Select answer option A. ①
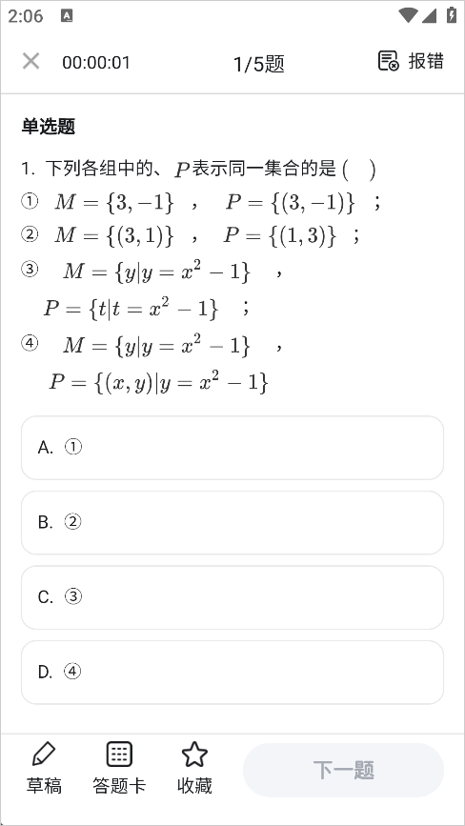Image resolution: width=465 pixels, height=826 pixels. [x=232, y=448]
